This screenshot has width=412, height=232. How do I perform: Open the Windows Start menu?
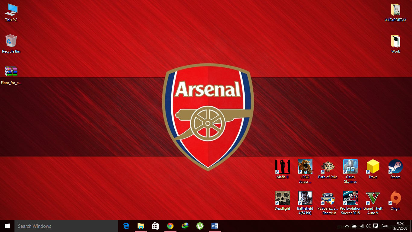click(x=7, y=226)
